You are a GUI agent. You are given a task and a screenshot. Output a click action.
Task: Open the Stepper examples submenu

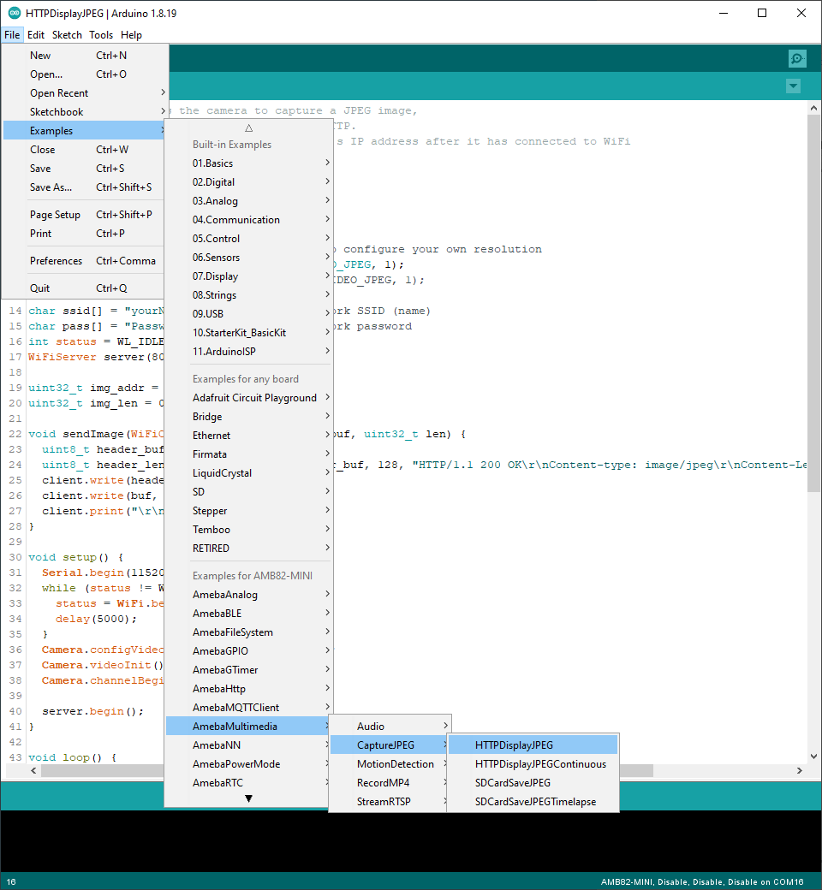249,510
